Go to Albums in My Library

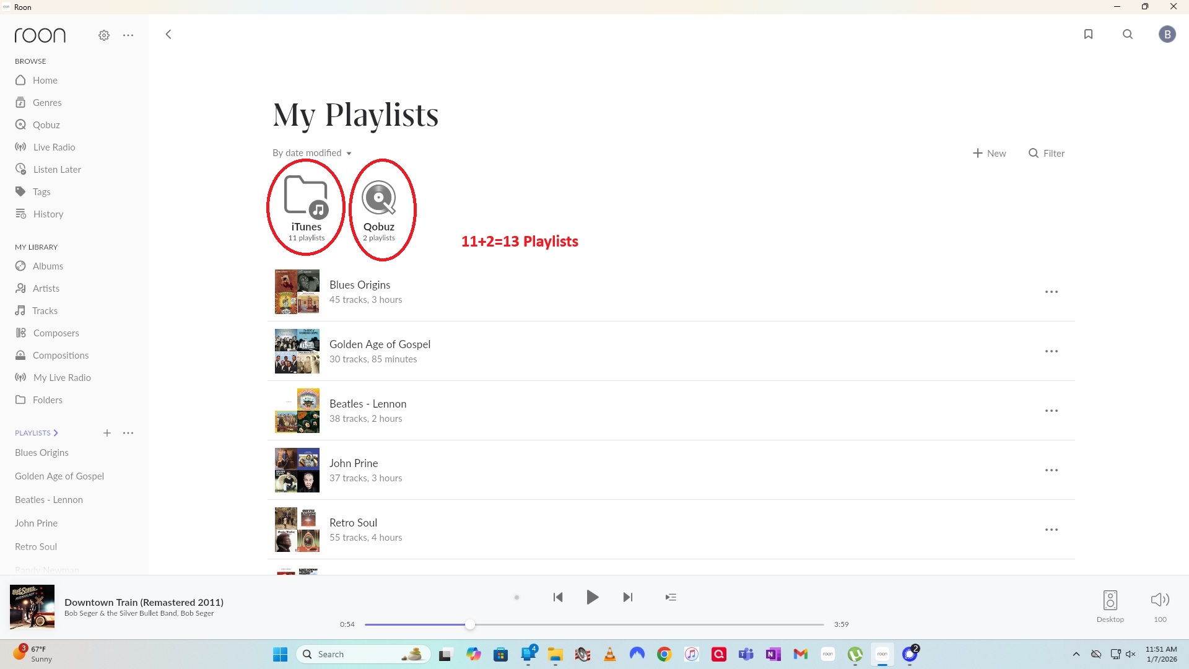(x=48, y=266)
